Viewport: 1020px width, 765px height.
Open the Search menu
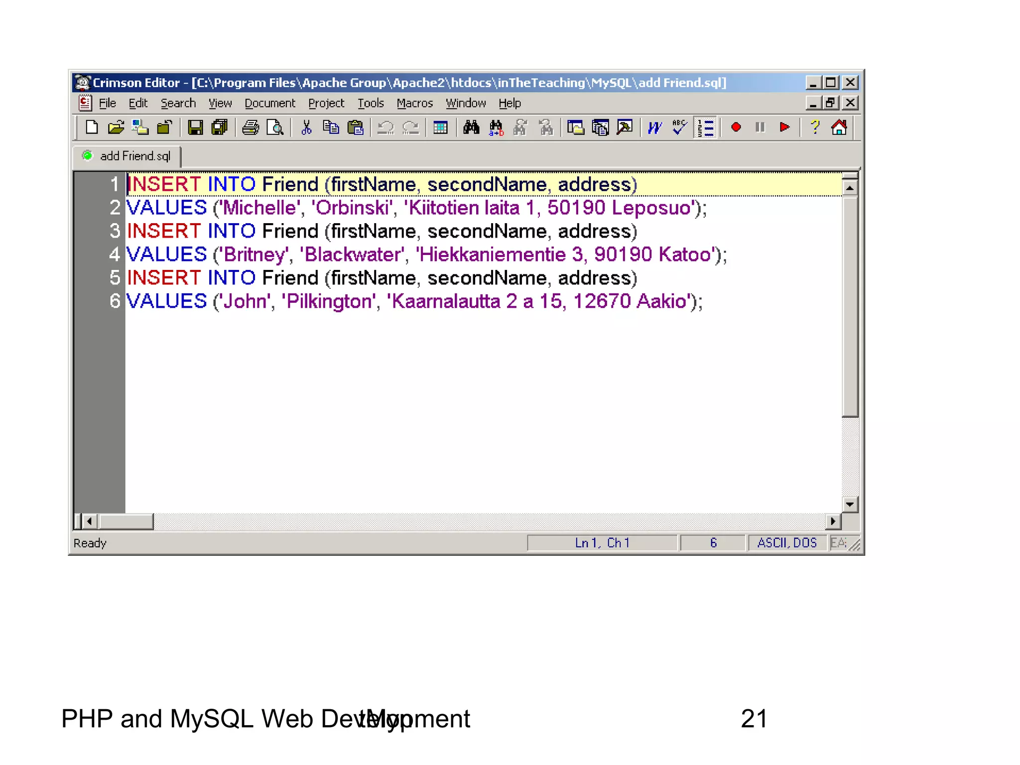[178, 103]
